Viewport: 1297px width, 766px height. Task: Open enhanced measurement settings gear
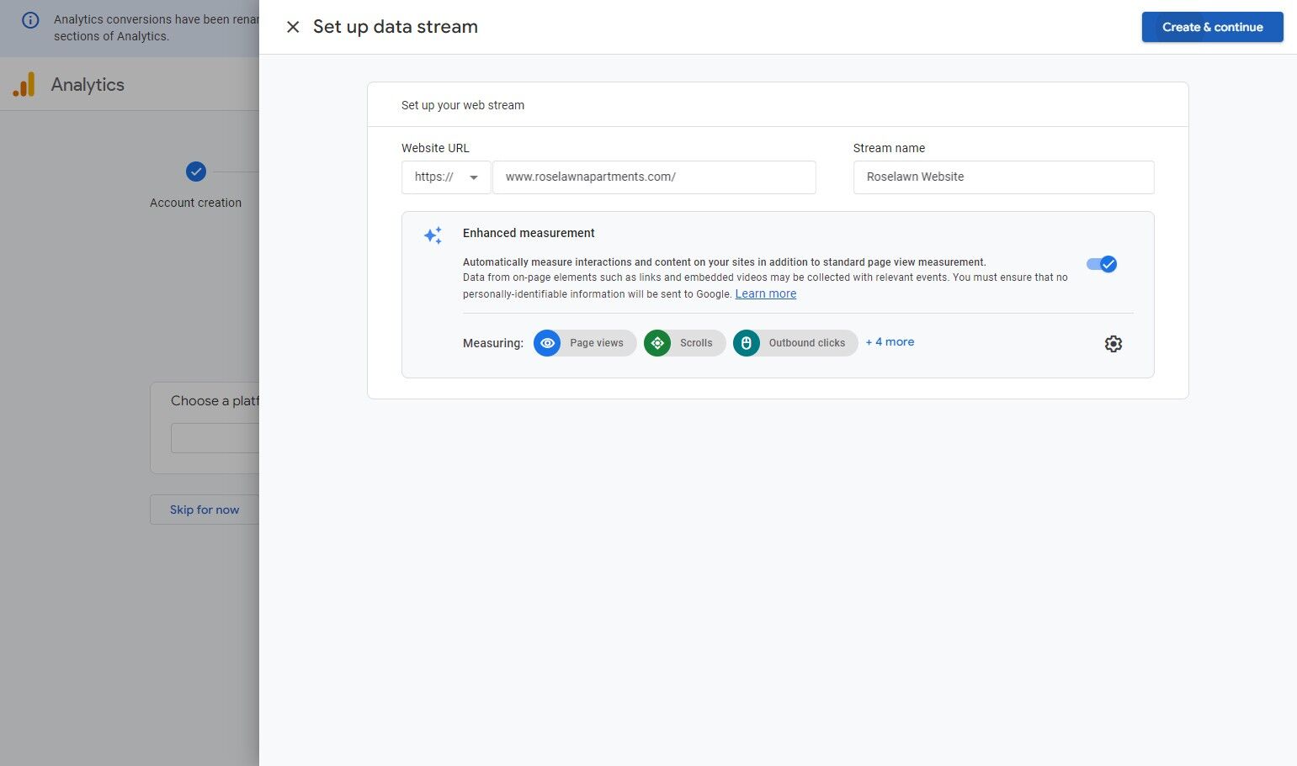(1114, 344)
